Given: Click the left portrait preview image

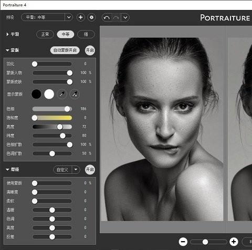Looking at the screenshot, I should (x=162, y=129).
